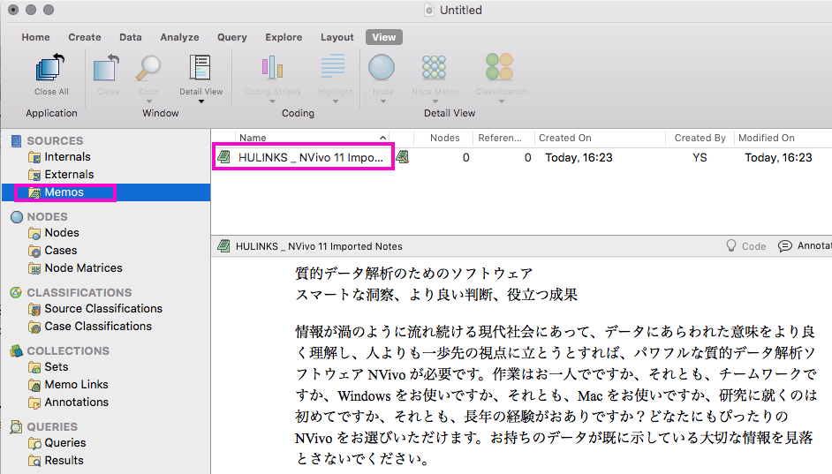
Task: Click the Node sphere icon in ribbon
Action: pos(382,68)
